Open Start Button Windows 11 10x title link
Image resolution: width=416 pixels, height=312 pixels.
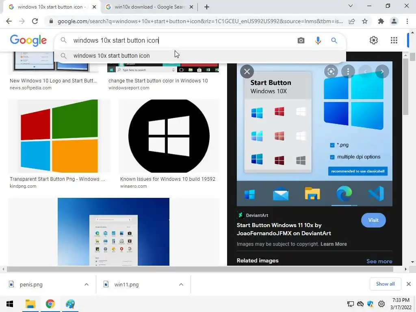(284, 229)
